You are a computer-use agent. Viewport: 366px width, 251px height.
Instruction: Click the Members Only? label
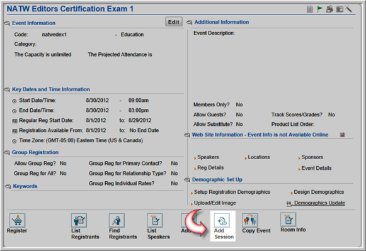click(212, 104)
